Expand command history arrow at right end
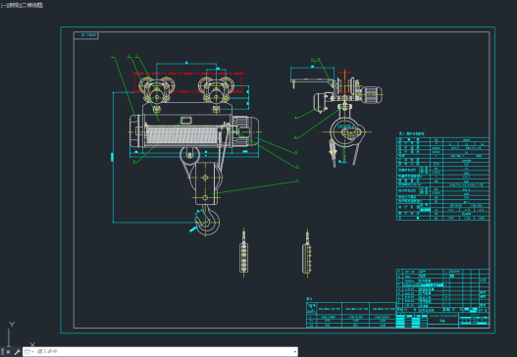 (x=294, y=352)
